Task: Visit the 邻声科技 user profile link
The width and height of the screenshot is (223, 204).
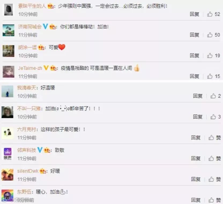Action: click(x=27, y=150)
